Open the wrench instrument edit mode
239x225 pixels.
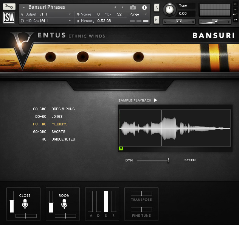(x=9, y=7)
